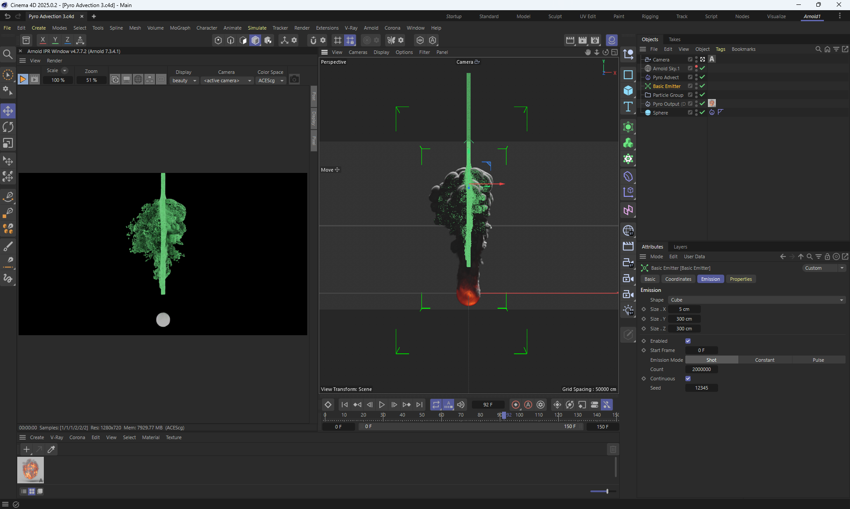The height and width of the screenshot is (509, 850).
Task: Uncheck the Continuous checkbox
Action: pos(688,379)
